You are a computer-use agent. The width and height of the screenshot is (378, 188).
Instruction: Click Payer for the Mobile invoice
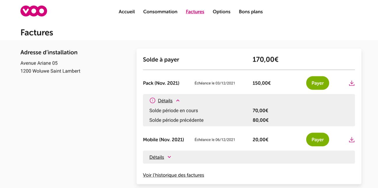coord(317,140)
